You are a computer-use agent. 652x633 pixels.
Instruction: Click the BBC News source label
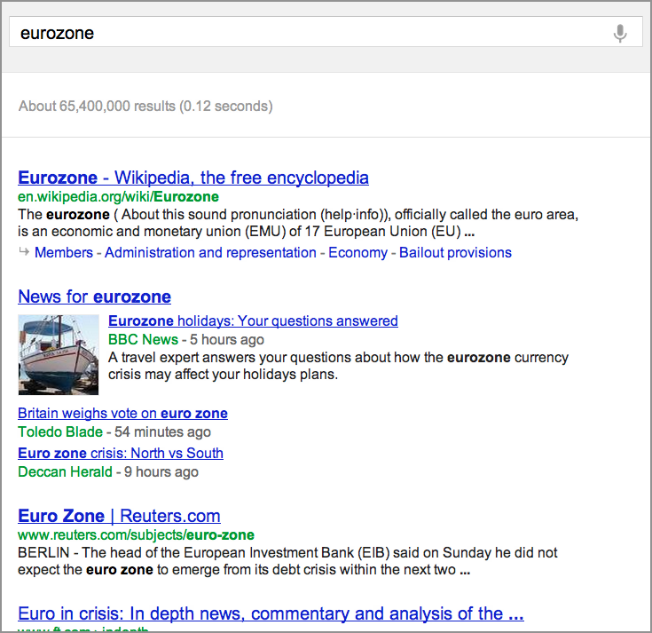pos(143,340)
